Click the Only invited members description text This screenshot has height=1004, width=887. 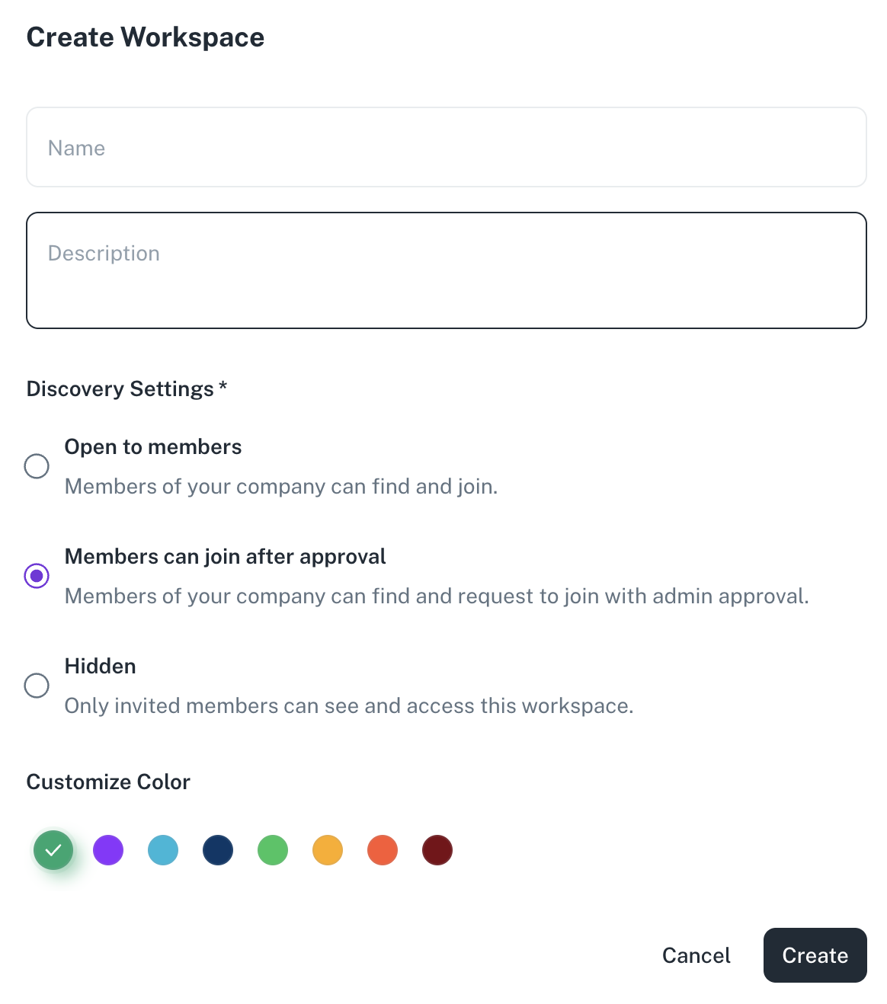[x=349, y=706]
